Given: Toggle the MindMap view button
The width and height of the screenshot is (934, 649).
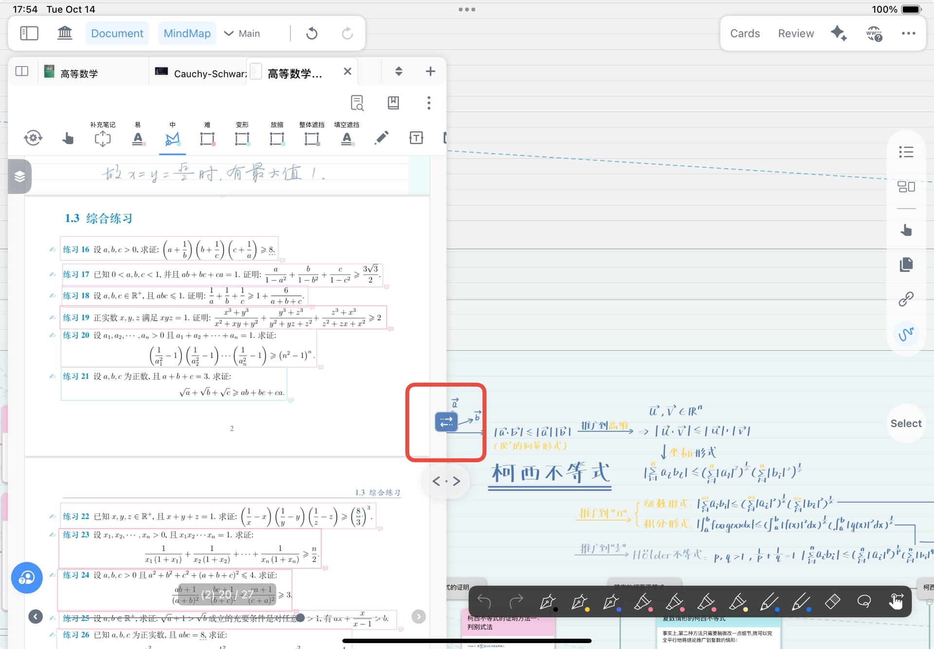Looking at the screenshot, I should [x=187, y=33].
